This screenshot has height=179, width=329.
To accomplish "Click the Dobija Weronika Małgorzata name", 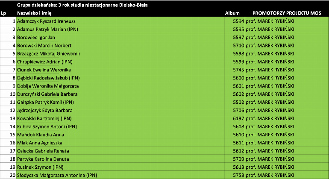I will tap(48, 86).
